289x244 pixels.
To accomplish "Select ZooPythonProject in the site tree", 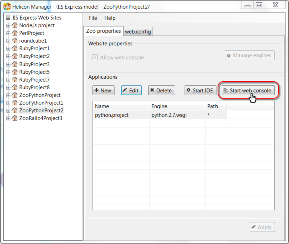I will tap(40, 95).
